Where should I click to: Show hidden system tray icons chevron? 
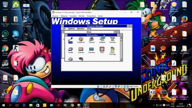point(154,105)
